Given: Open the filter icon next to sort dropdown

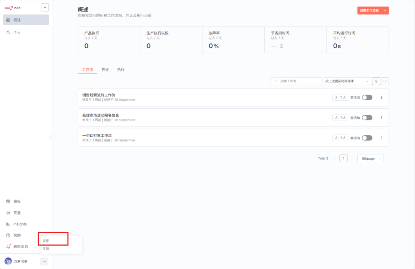Looking at the screenshot, I should pyautogui.click(x=376, y=81).
